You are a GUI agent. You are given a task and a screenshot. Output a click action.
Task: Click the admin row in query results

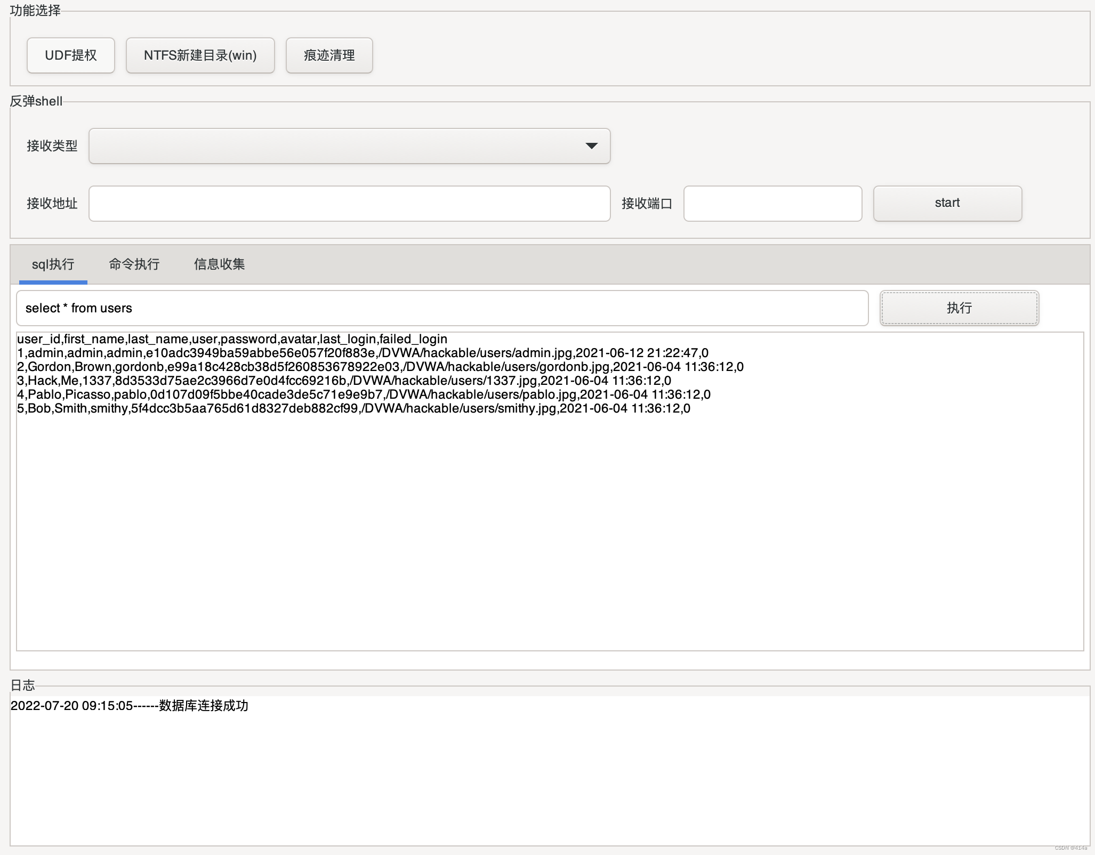(x=363, y=353)
